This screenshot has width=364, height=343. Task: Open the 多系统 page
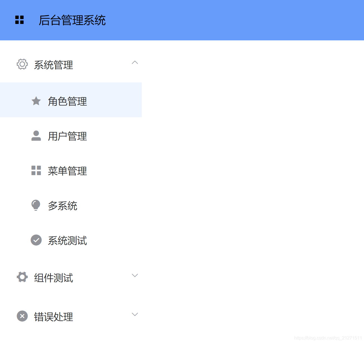[63, 205]
